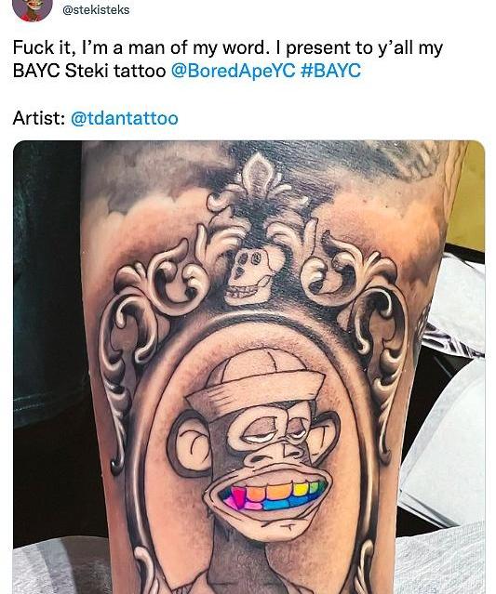The width and height of the screenshot is (496, 594).
Task: Open the @BoredApeYC mention
Action: pyautogui.click(x=233, y=71)
